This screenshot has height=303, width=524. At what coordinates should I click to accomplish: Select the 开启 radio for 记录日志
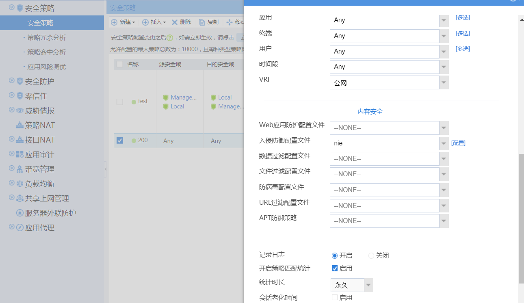click(x=335, y=255)
